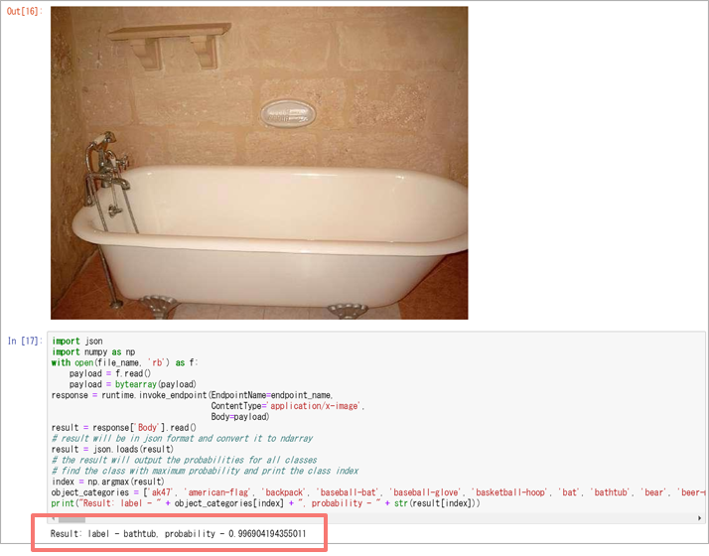
Task: Click the 'runtime.invoke_endpoint' code line
Action: (193, 395)
